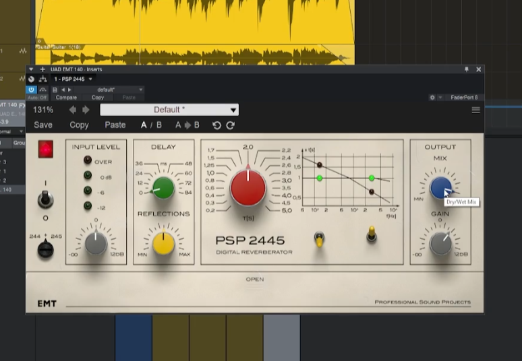This screenshot has height=361, width=522.
Task: Click the PSP 2445 logo text
Action: 250,240
